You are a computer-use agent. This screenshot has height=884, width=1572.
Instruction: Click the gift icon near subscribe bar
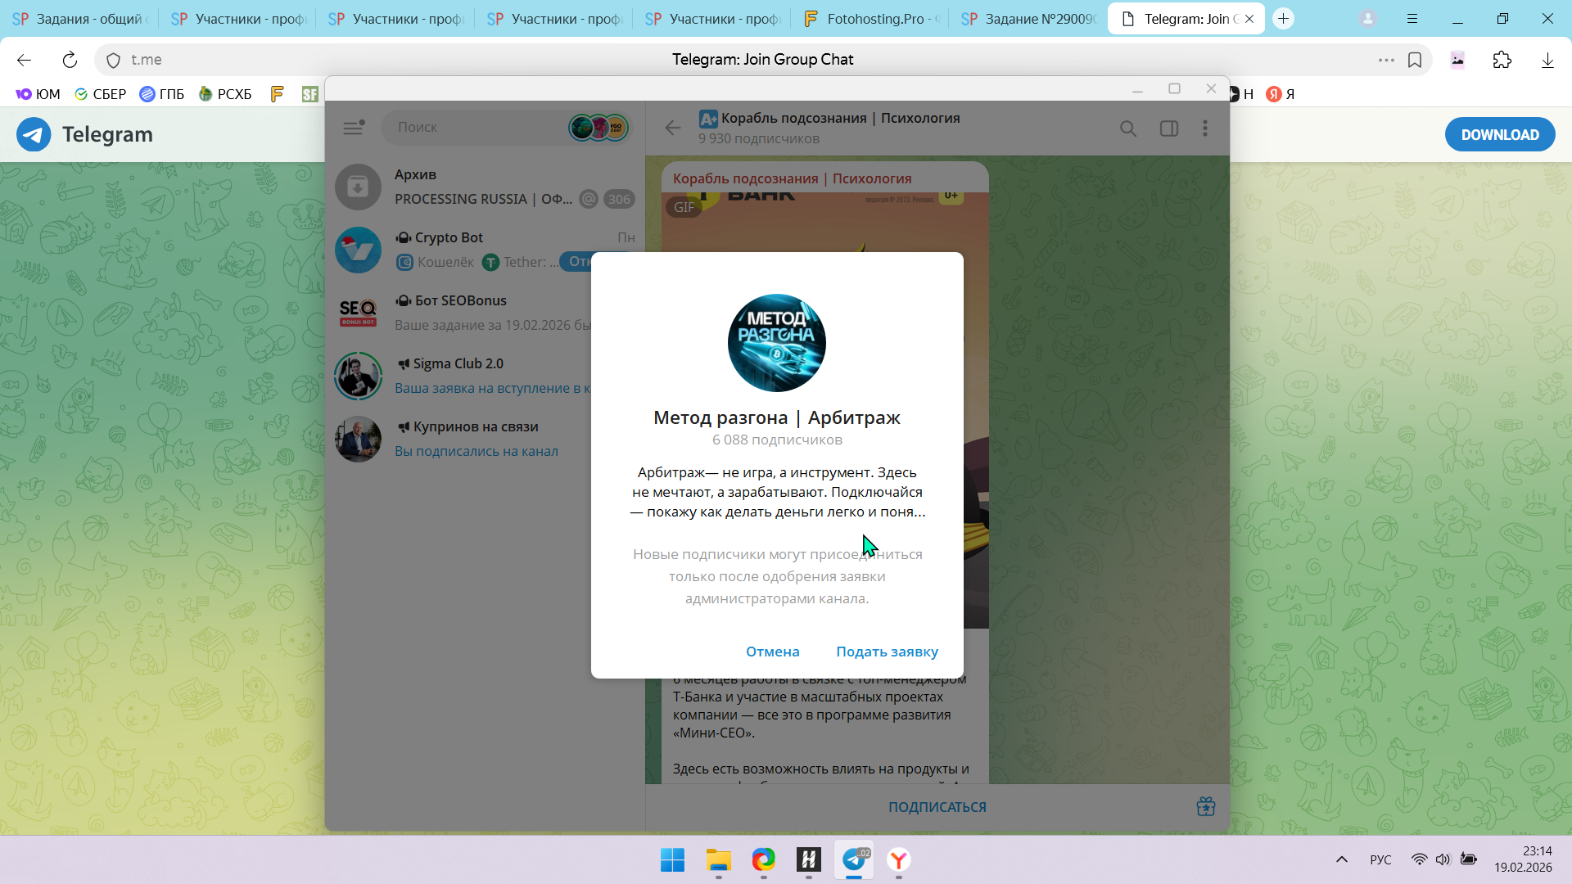click(1205, 806)
